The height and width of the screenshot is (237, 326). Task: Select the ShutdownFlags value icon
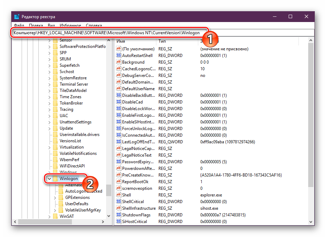pyautogui.click(x=118, y=215)
